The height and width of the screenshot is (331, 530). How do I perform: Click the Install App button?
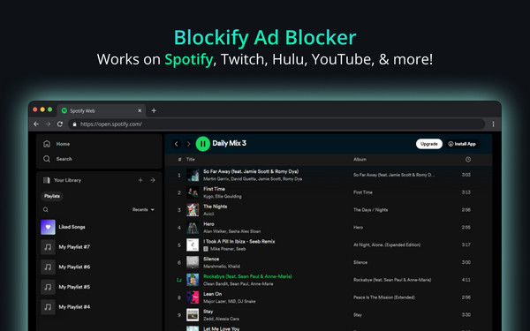coord(462,144)
